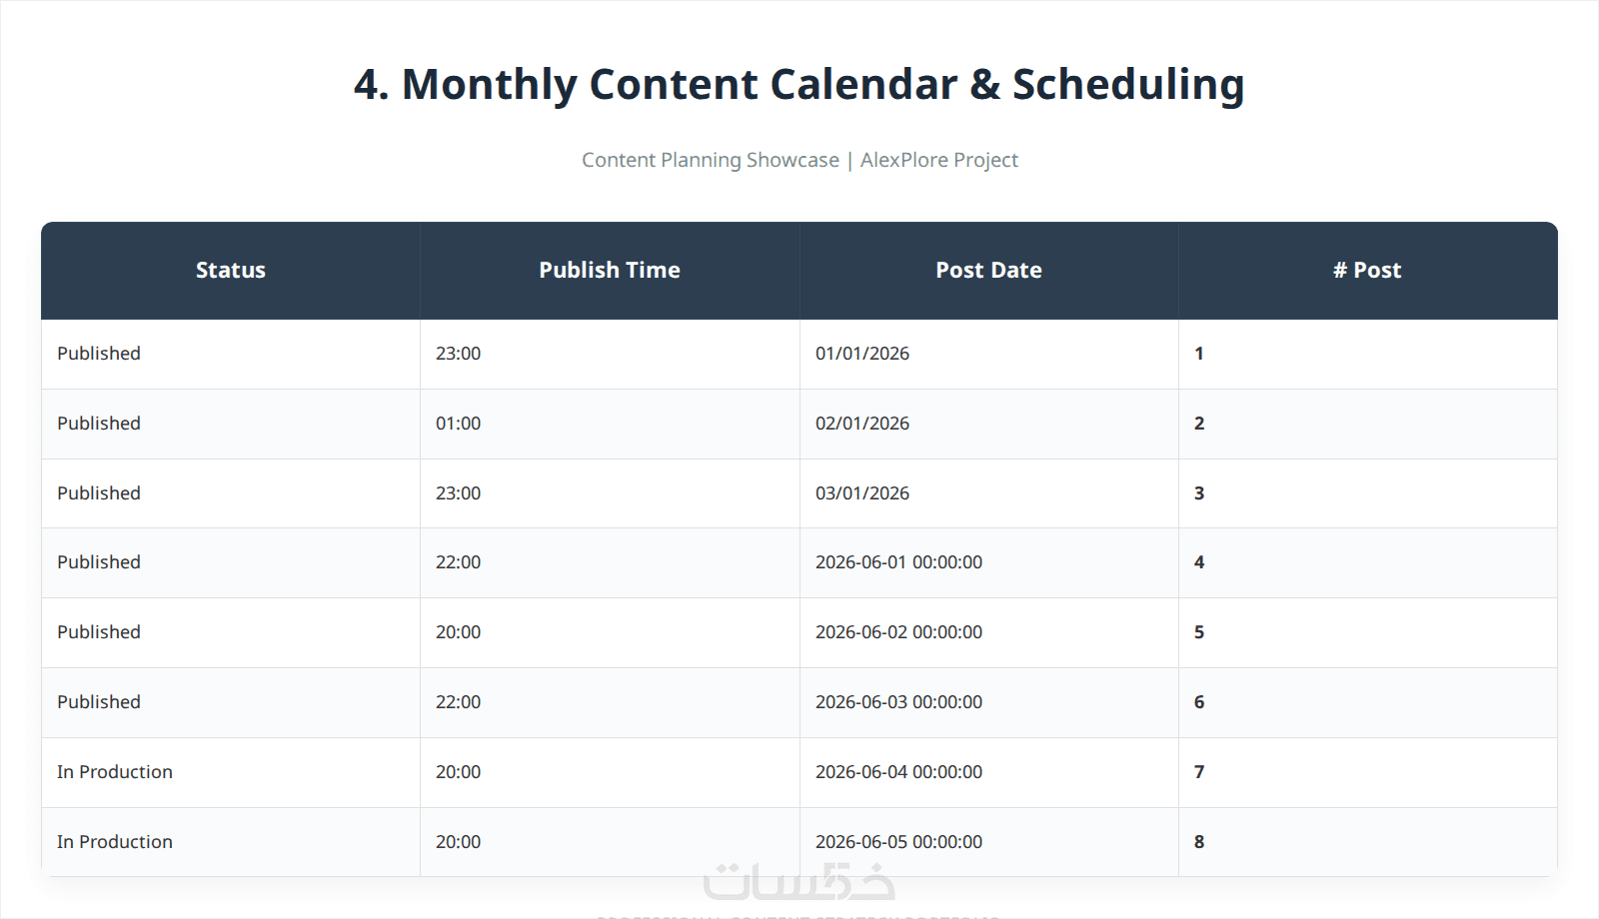Click the Publish Time column header
The width and height of the screenshot is (1599, 919).
pos(610,271)
